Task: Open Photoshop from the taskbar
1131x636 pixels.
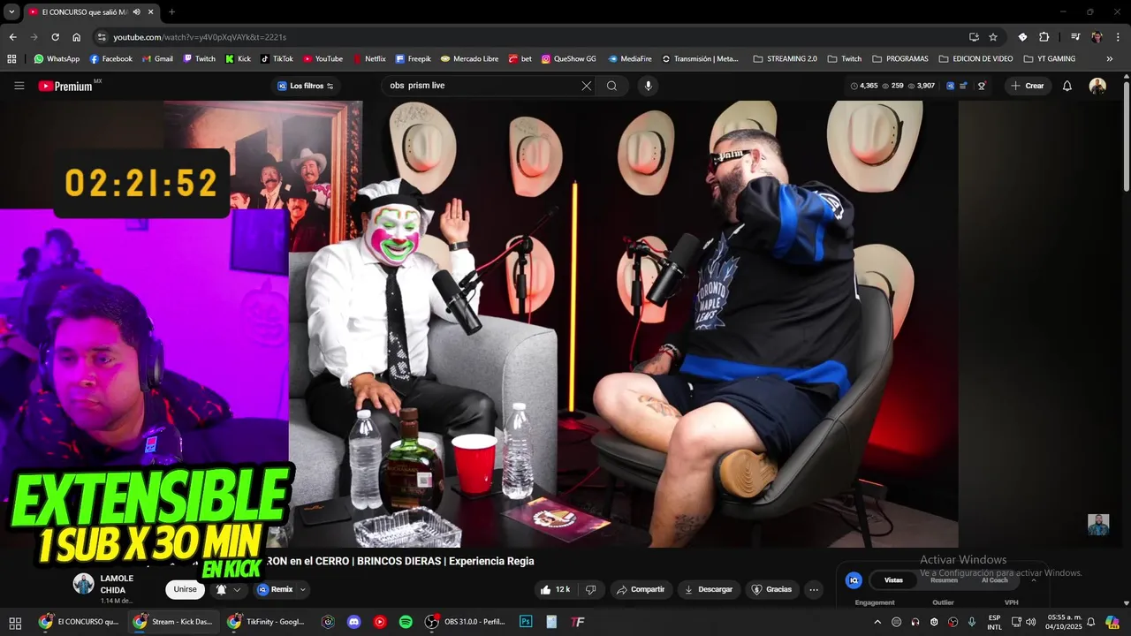Action: pos(526,622)
